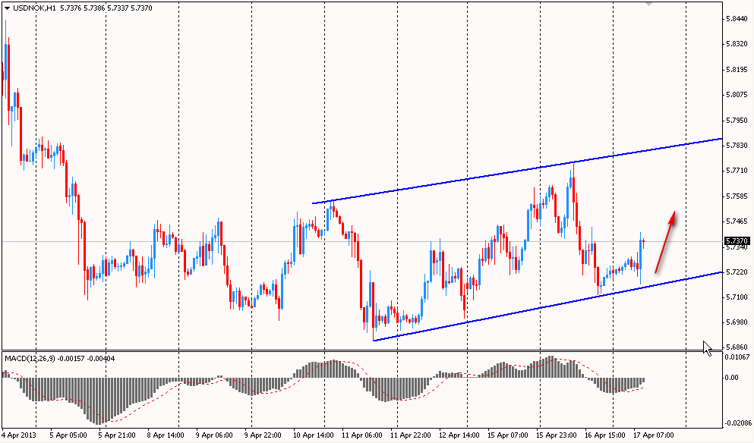Click price level 5.8195 on the scale
Viewport: 754px width, 443px height.
point(737,69)
